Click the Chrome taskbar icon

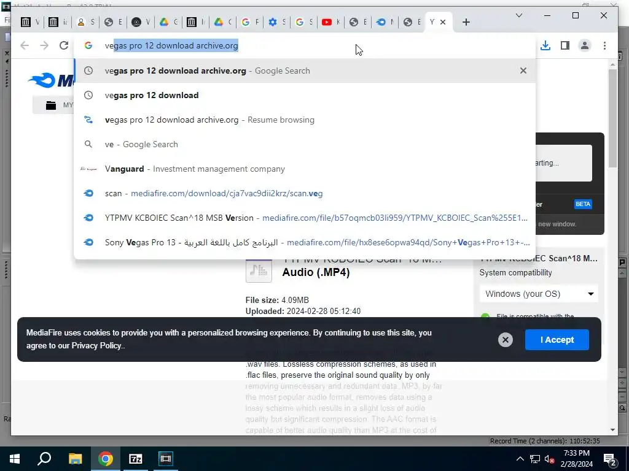106,459
